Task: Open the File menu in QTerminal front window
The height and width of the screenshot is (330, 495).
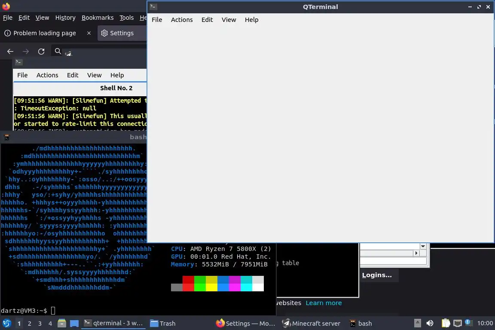Action: click(x=157, y=20)
